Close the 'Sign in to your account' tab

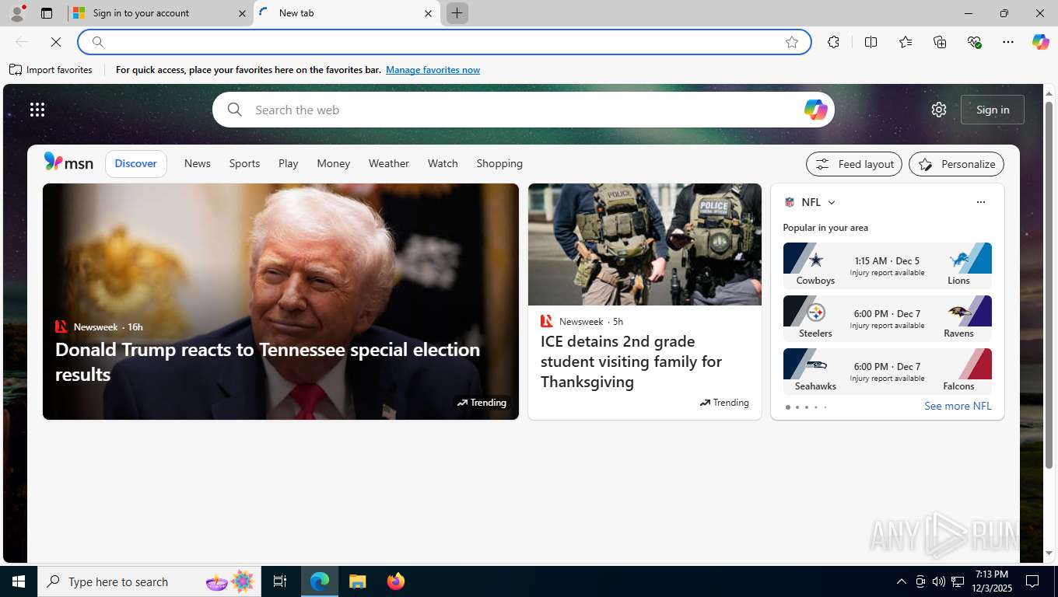pyautogui.click(x=242, y=13)
